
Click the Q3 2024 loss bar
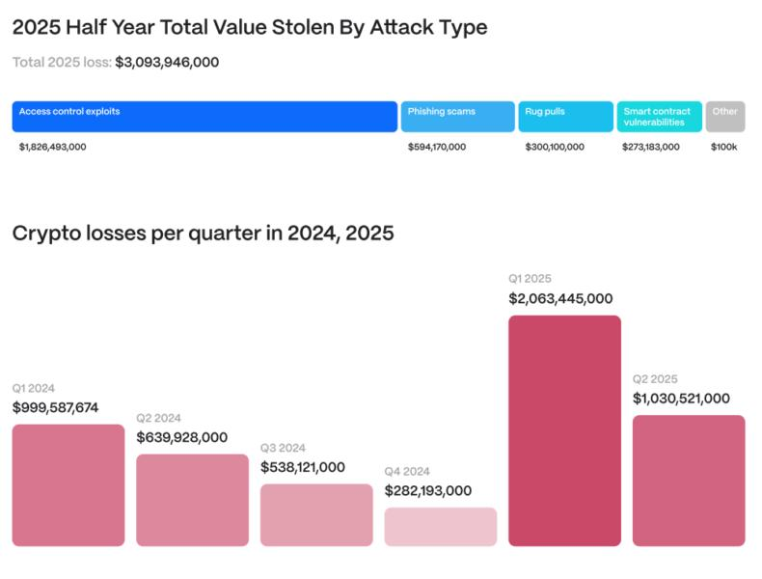click(x=316, y=515)
